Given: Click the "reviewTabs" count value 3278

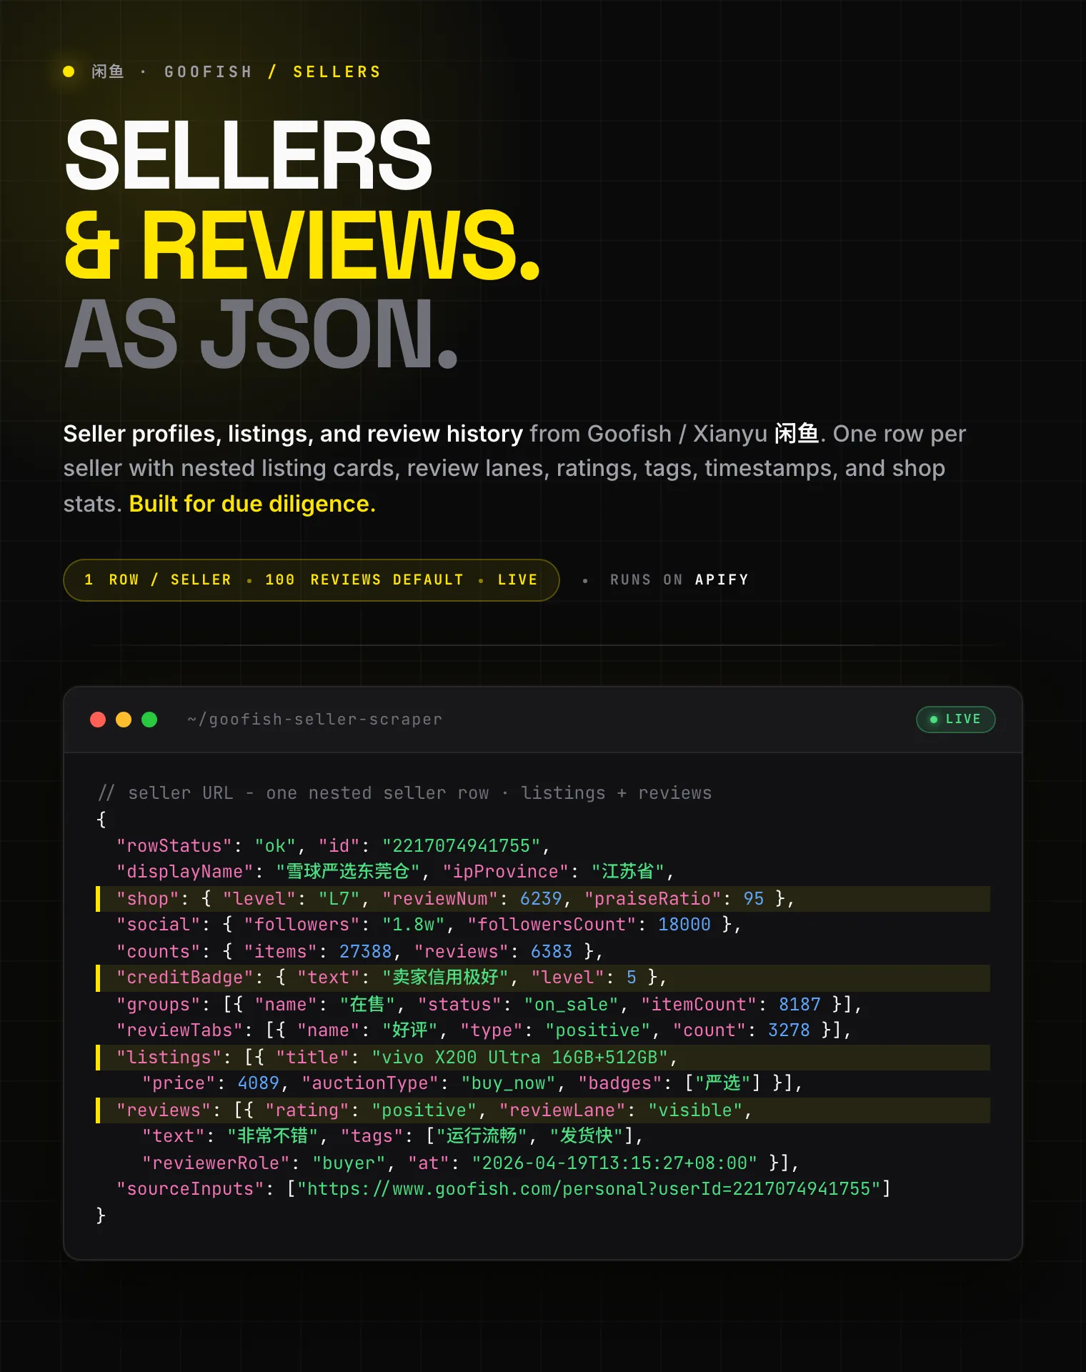Looking at the screenshot, I should (x=789, y=1030).
